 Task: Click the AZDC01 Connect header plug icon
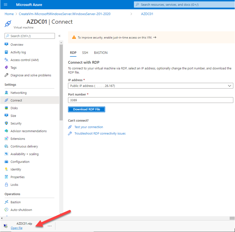(x=8, y=24)
